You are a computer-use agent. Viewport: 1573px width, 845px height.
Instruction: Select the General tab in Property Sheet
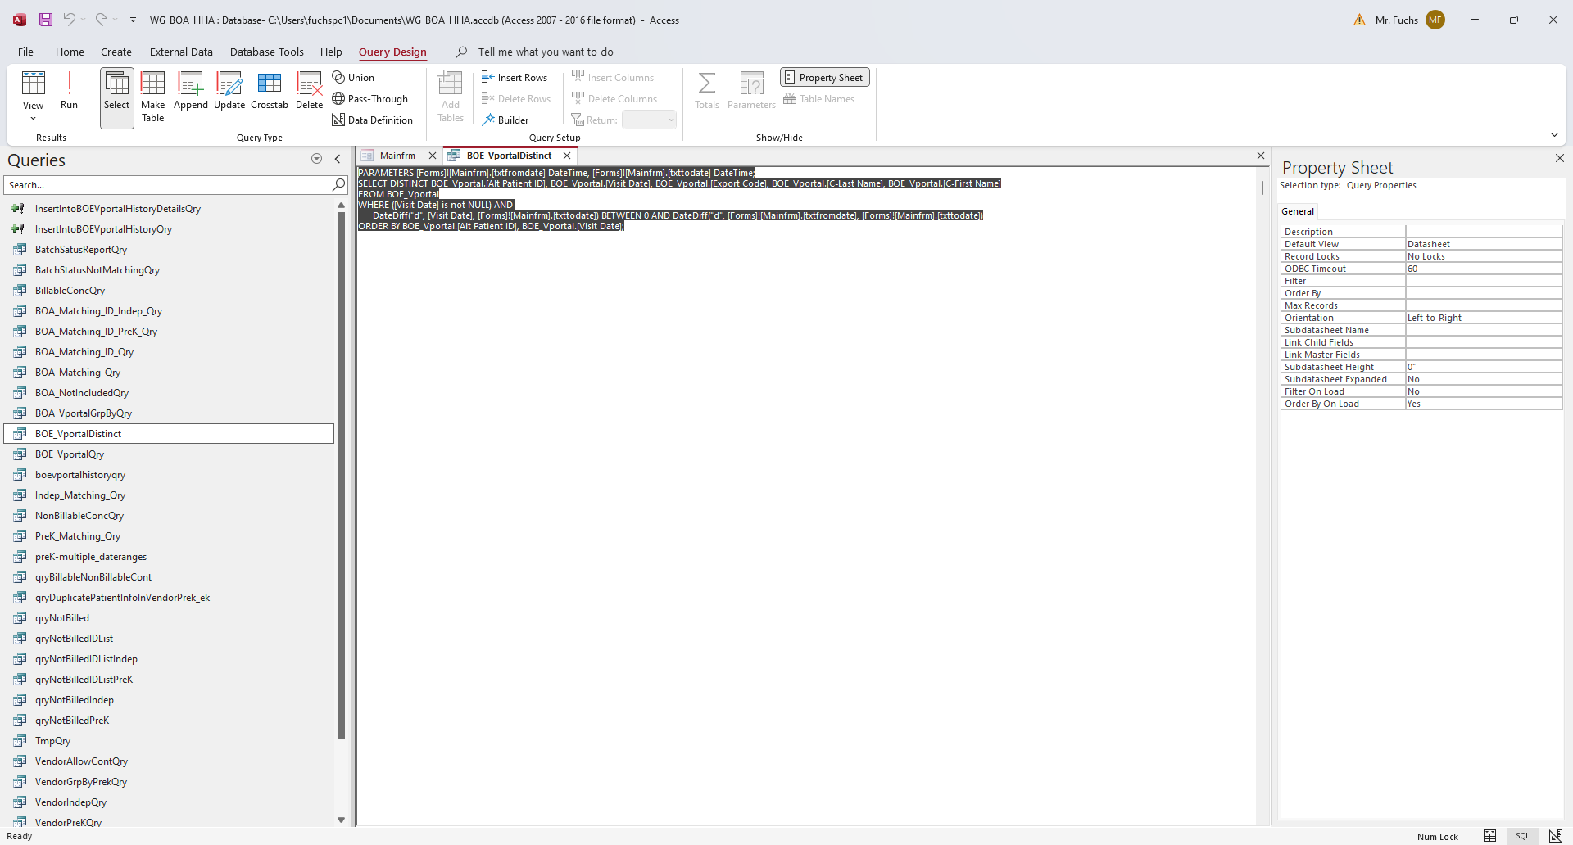[x=1298, y=211]
